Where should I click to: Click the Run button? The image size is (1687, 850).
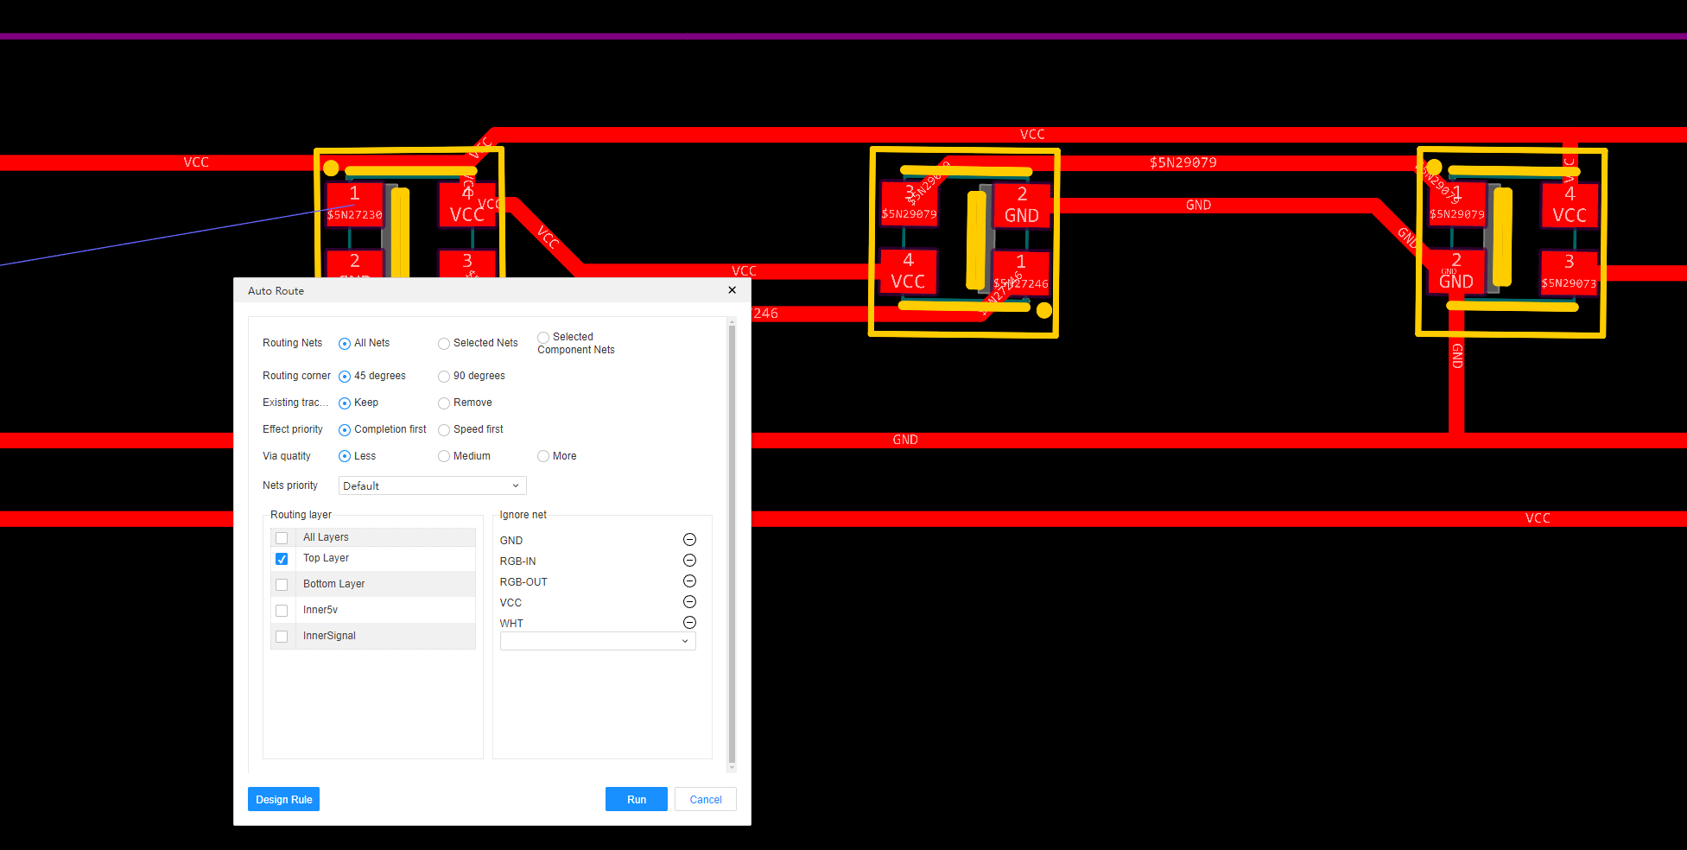[636, 799]
